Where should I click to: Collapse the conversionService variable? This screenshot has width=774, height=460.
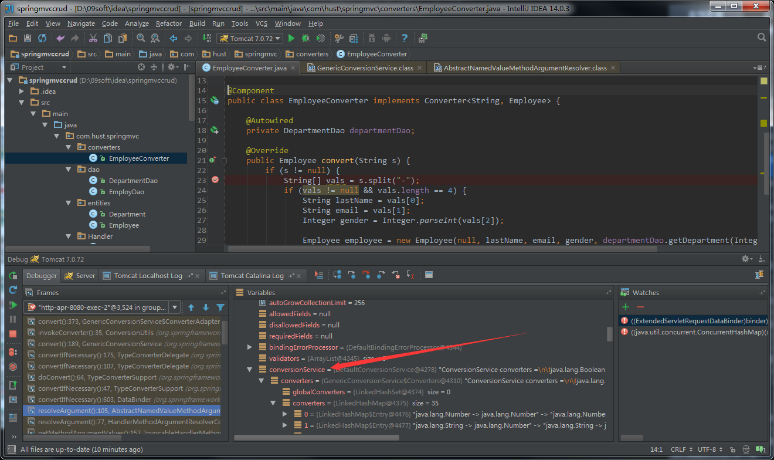pos(250,370)
